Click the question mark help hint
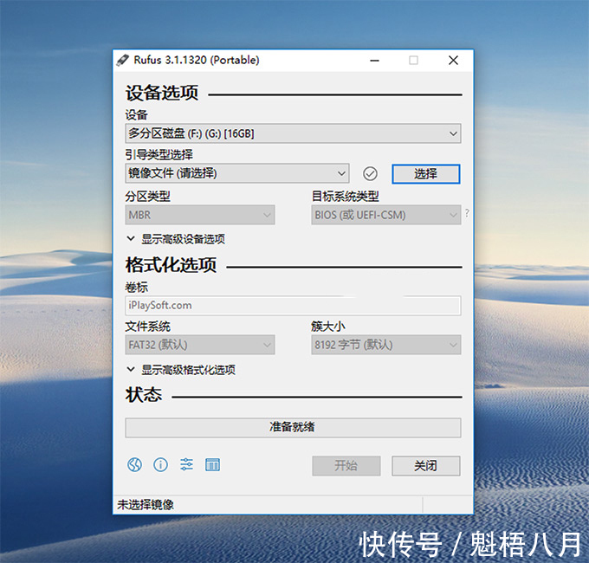This screenshot has width=589, height=563. click(467, 212)
